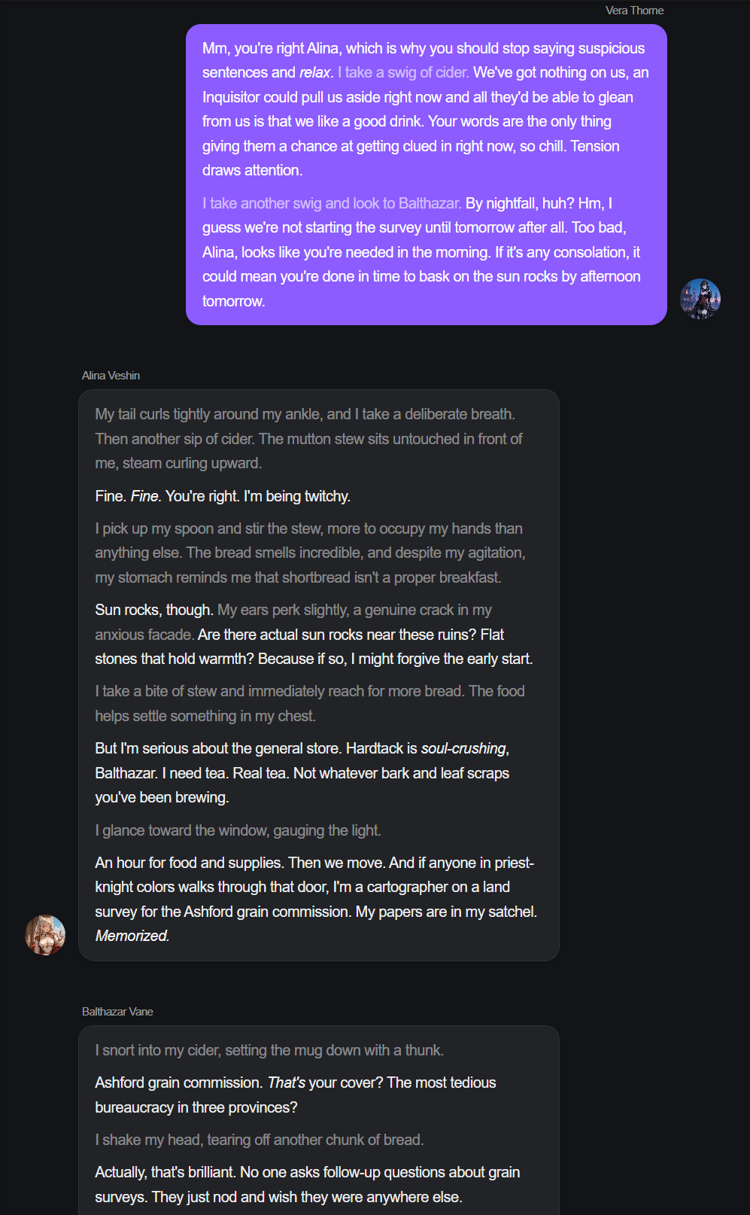Click the "I take a swig of cider." action text
Screen dimensions: 750x1215
coord(403,73)
